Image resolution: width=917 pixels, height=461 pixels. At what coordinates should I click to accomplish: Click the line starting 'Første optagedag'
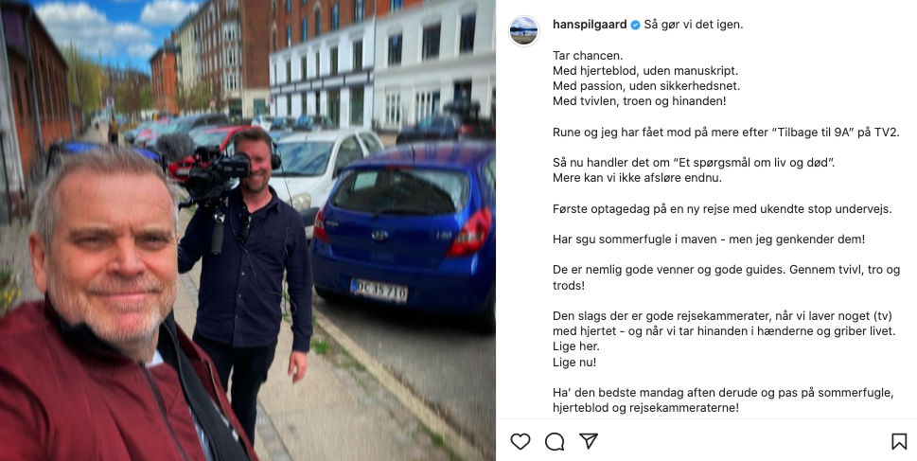point(722,208)
